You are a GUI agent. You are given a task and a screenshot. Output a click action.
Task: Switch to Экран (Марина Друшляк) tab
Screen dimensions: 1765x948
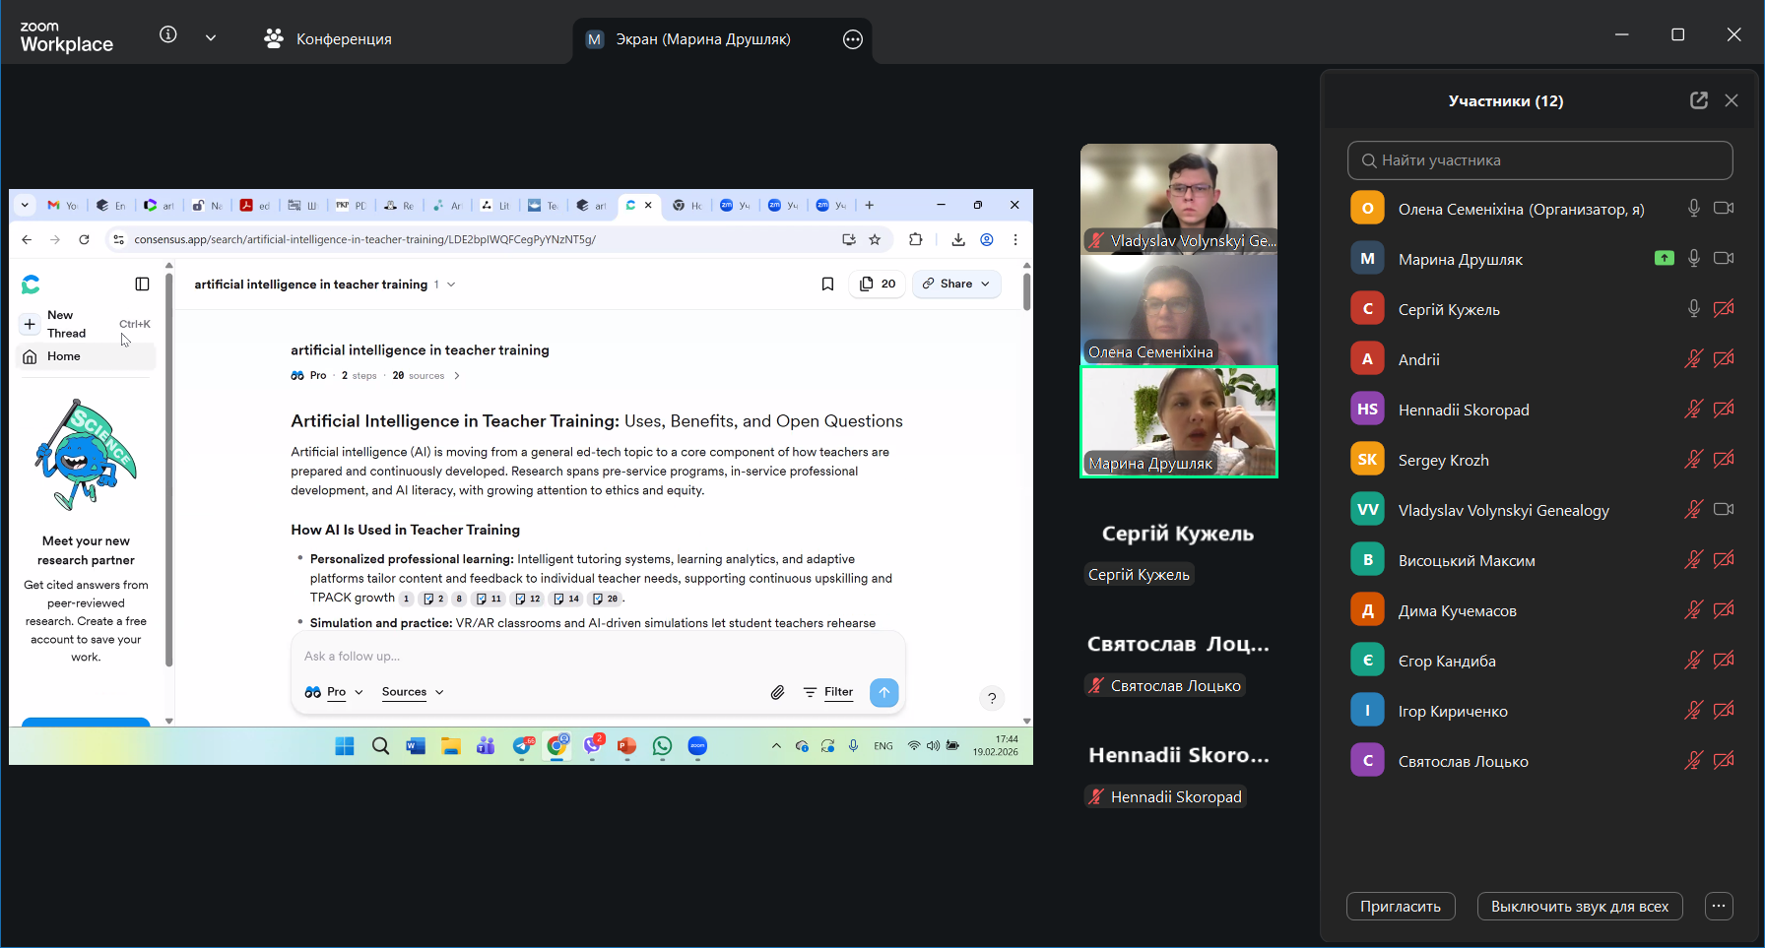coord(702,39)
